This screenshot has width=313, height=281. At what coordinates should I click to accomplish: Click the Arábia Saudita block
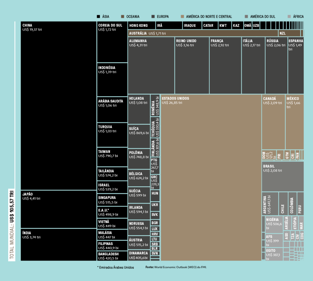point(112,110)
